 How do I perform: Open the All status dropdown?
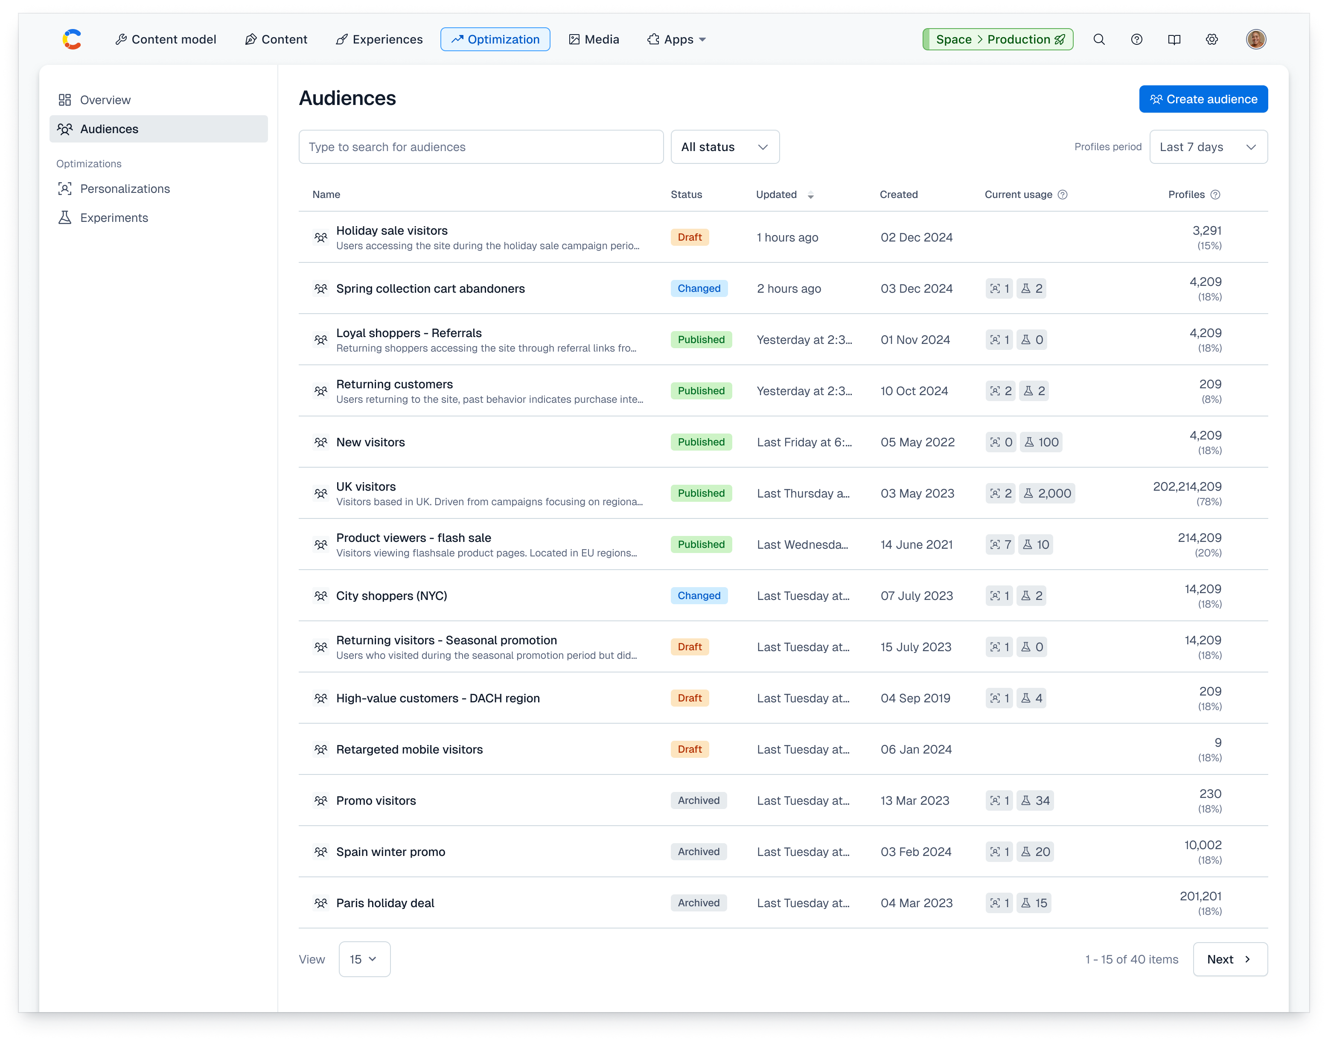click(725, 147)
